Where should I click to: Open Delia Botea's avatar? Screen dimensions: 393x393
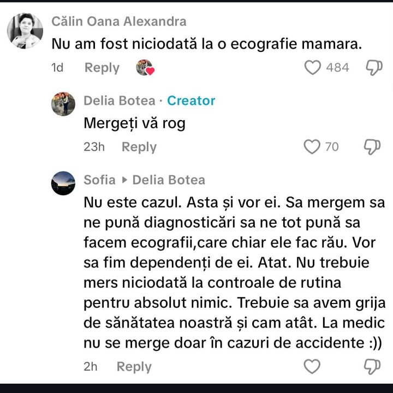tap(63, 104)
